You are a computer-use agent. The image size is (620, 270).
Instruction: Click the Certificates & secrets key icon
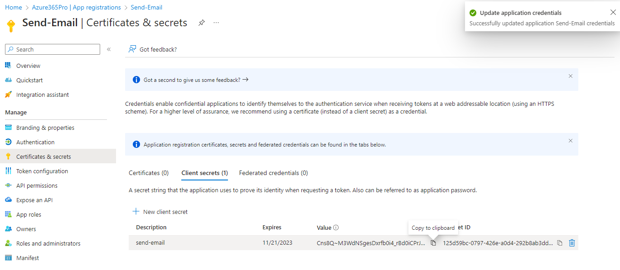(8, 156)
